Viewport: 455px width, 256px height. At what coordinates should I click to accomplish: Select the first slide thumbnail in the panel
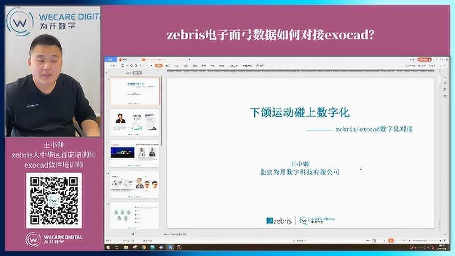coord(134,91)
